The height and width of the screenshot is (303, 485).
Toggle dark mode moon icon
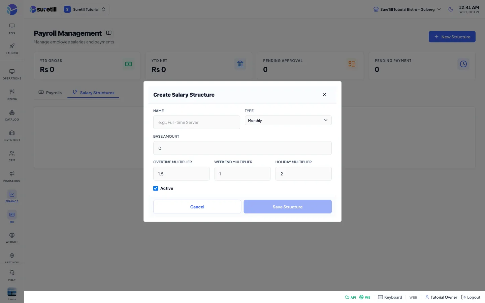point(451,9)
